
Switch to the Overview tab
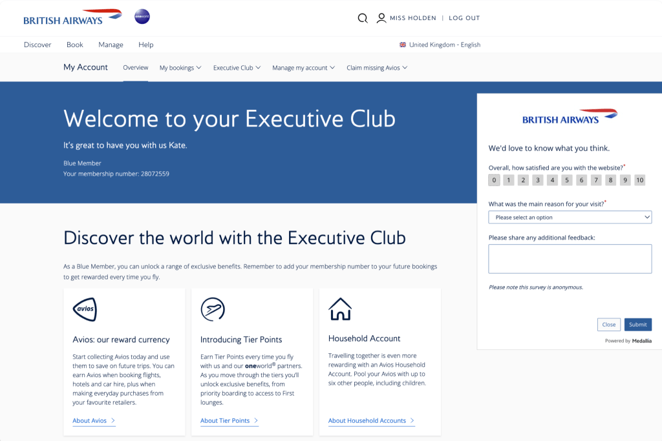click(136, 68)
